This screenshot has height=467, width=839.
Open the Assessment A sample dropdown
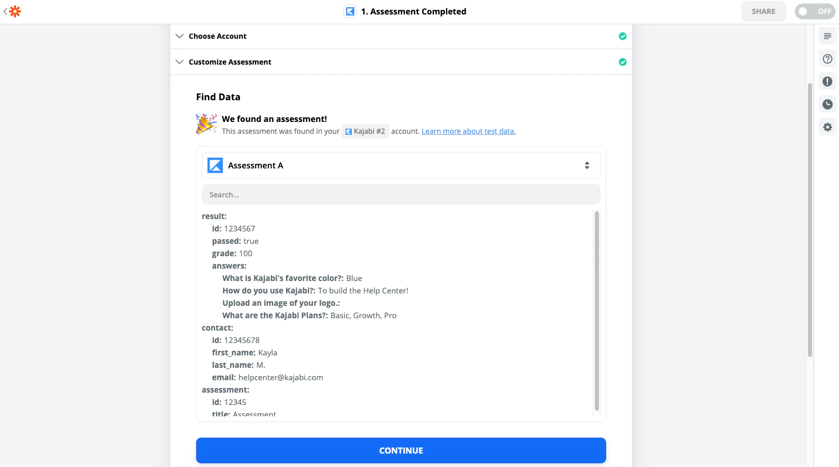click(x=587, y=165)
